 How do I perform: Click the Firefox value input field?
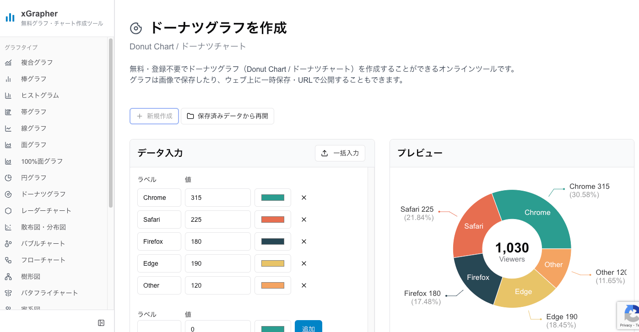(x=217, y=241)
